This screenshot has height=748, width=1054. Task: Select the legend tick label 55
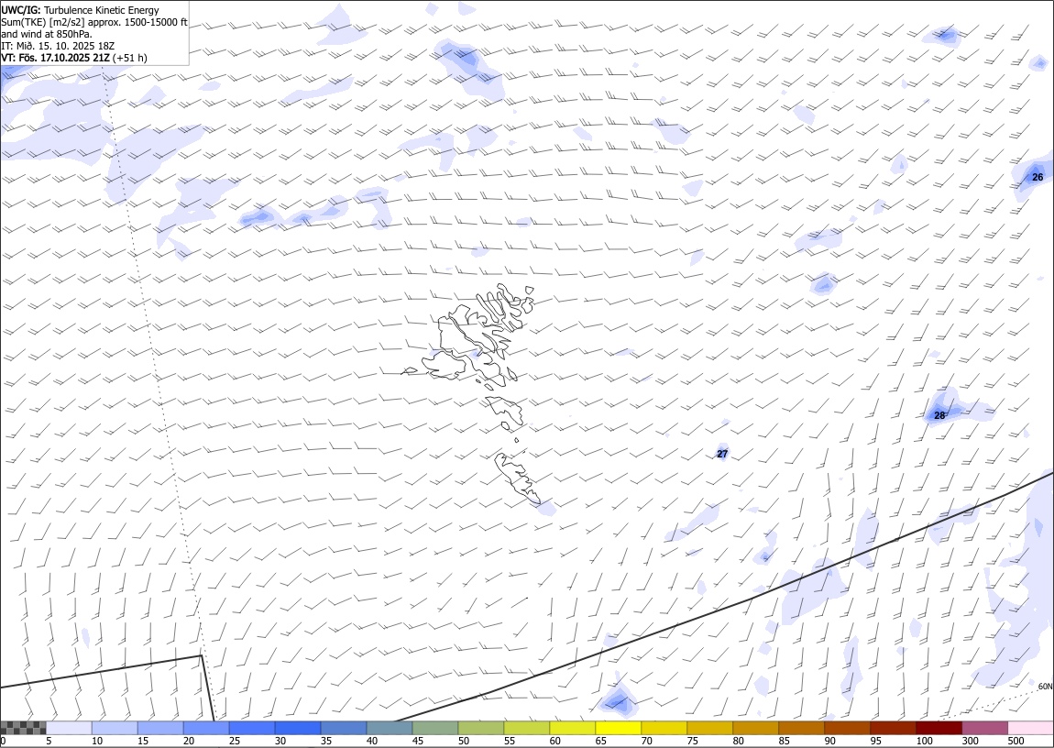509,742
